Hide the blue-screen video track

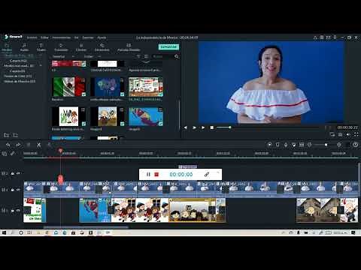18,190
